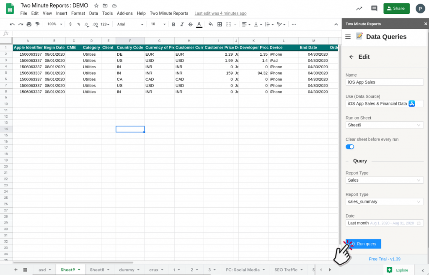Select the paint format tool
This screenshot has height=275, width=429.
pyautogui.click(x=37, y=24)
